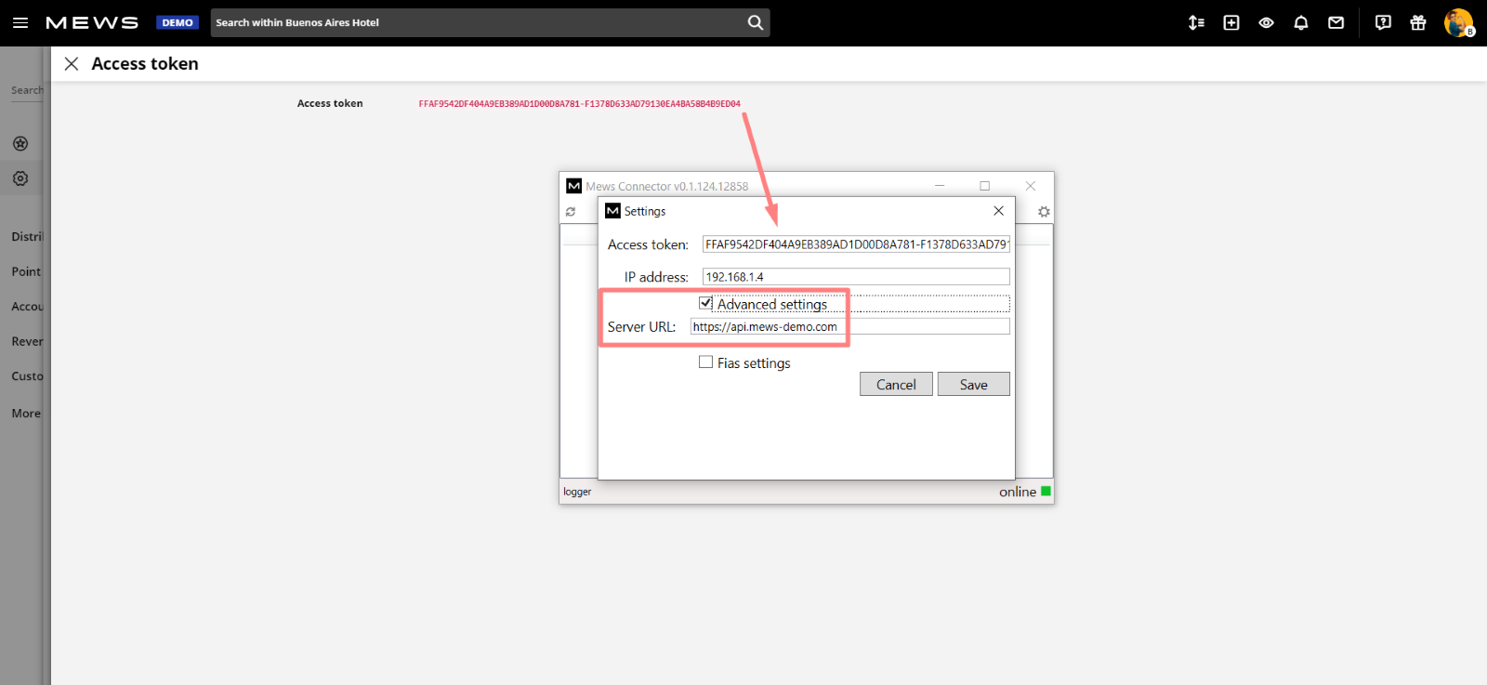Click the Save button
Screen dimensions: 1487x685
coord(973,385)
